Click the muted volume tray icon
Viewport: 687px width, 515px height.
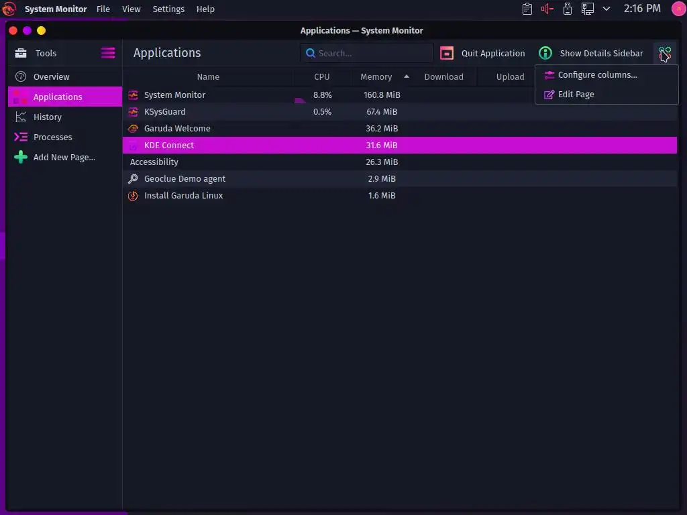(x=547, y=9)
